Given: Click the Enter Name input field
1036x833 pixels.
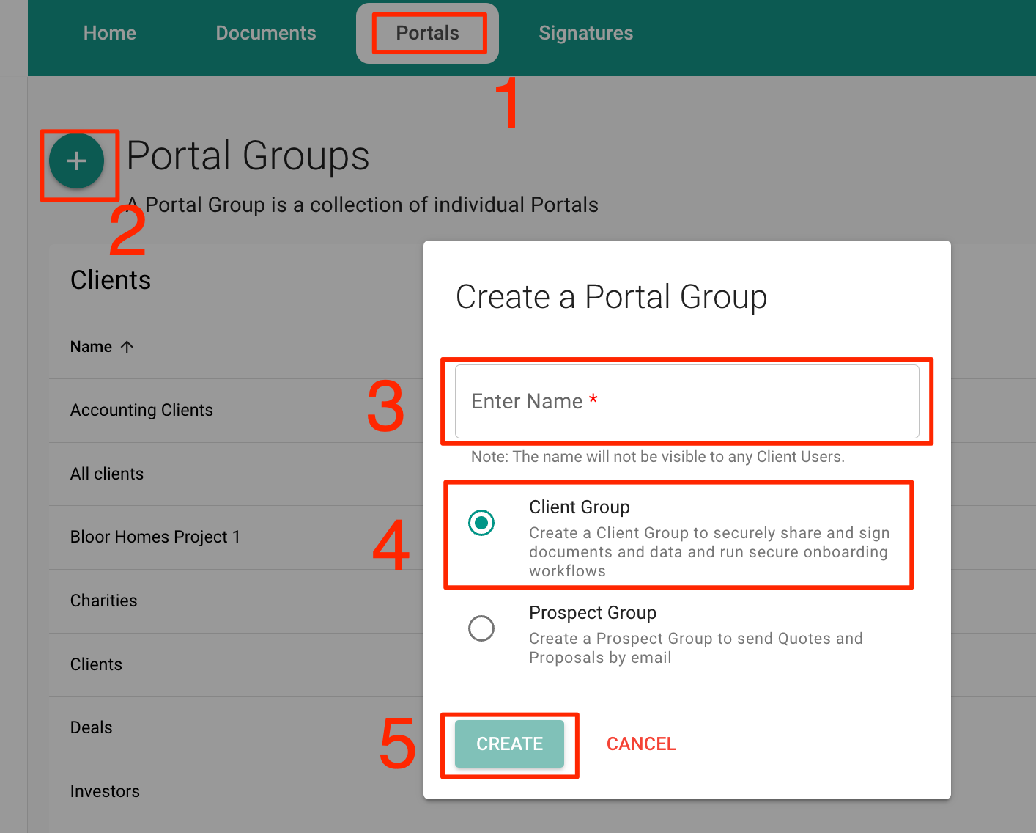Looking at the screenshot, I should click(x=687, y=402).
